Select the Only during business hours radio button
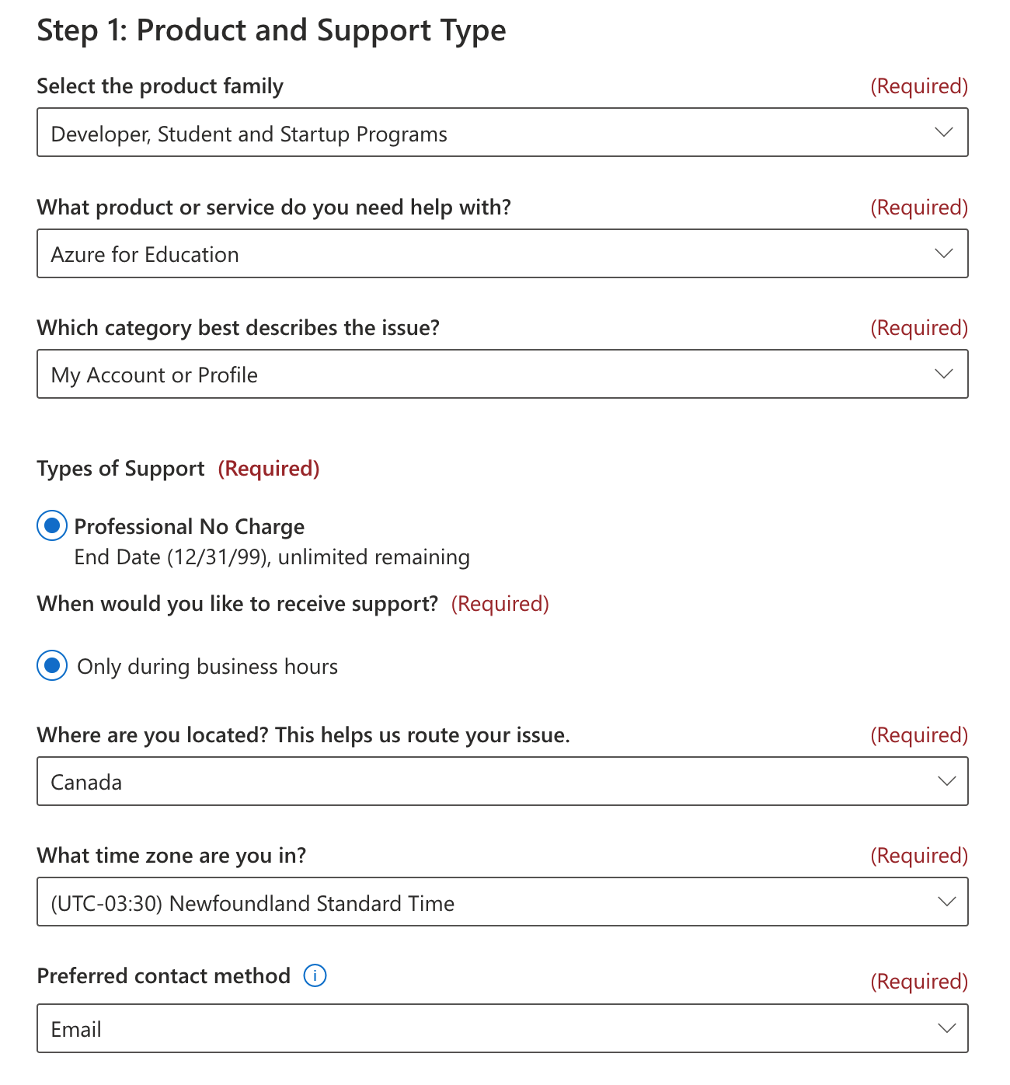The image size is (1010, 1085). click(x=52, y=665)
